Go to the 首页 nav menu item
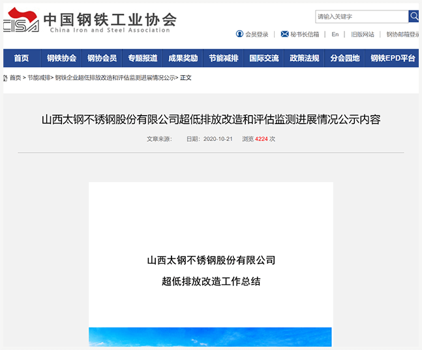 22,58
